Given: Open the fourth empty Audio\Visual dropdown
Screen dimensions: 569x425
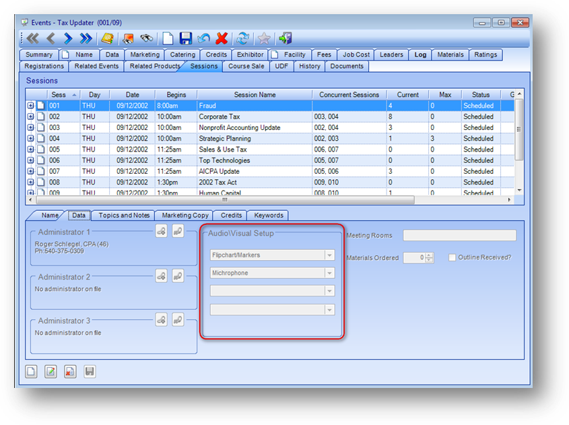Looking at the screenshot, I should click(x=329, y=310).
